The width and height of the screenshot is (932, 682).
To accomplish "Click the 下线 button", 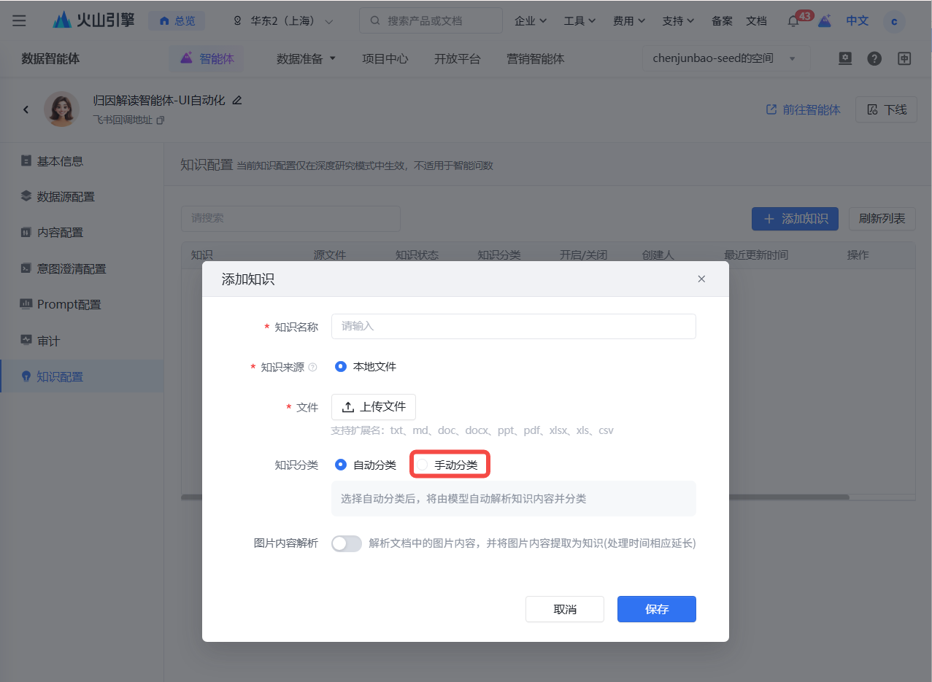I will 886,109.
